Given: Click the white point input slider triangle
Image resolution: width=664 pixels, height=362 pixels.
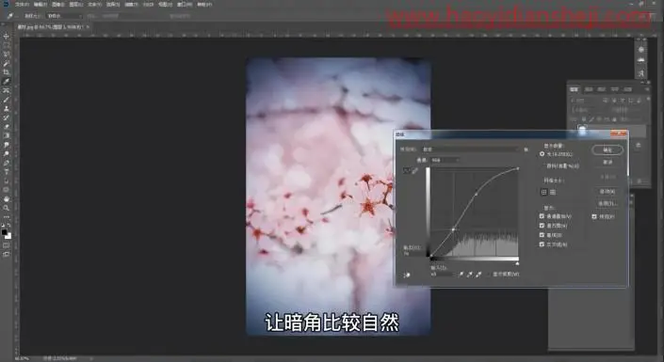Looking at the screenshot, I should pos(517,263).
